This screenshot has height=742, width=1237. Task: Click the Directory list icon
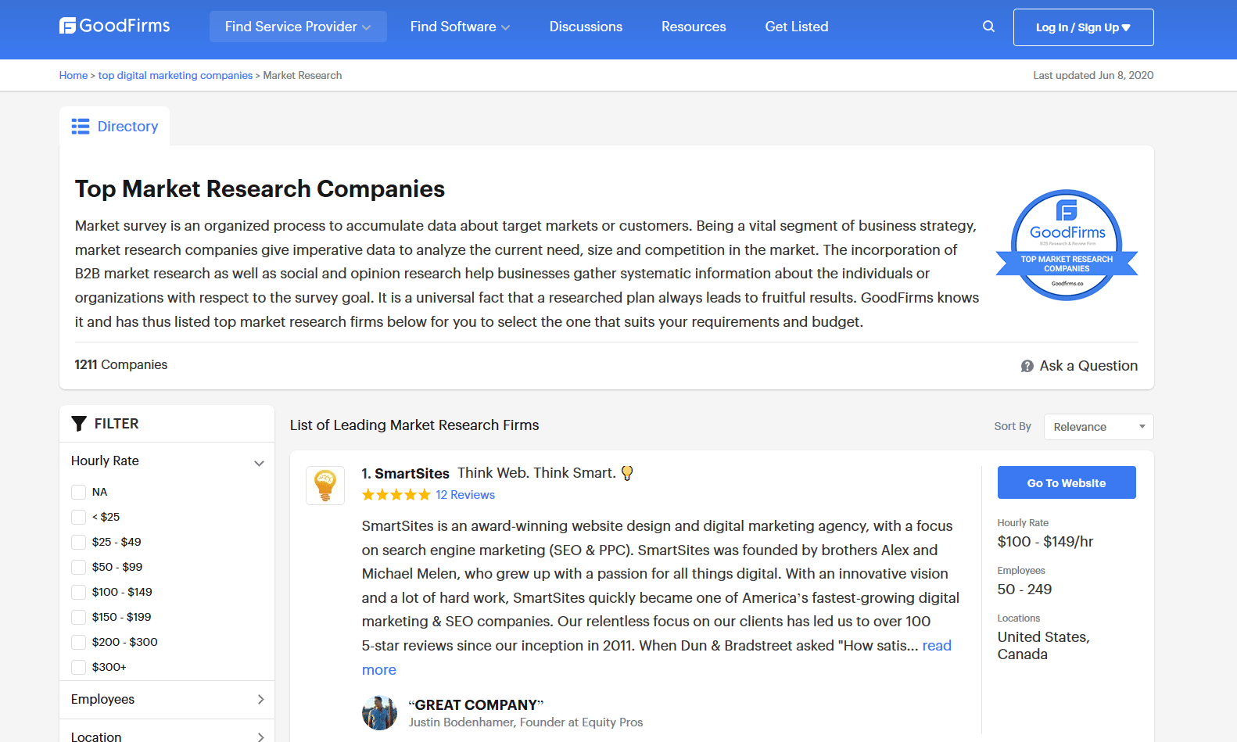point(81,127)
